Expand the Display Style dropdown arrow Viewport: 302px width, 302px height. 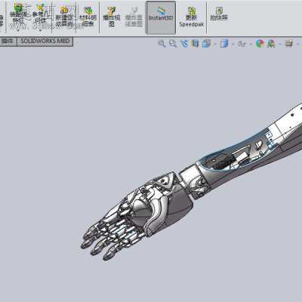233,45
